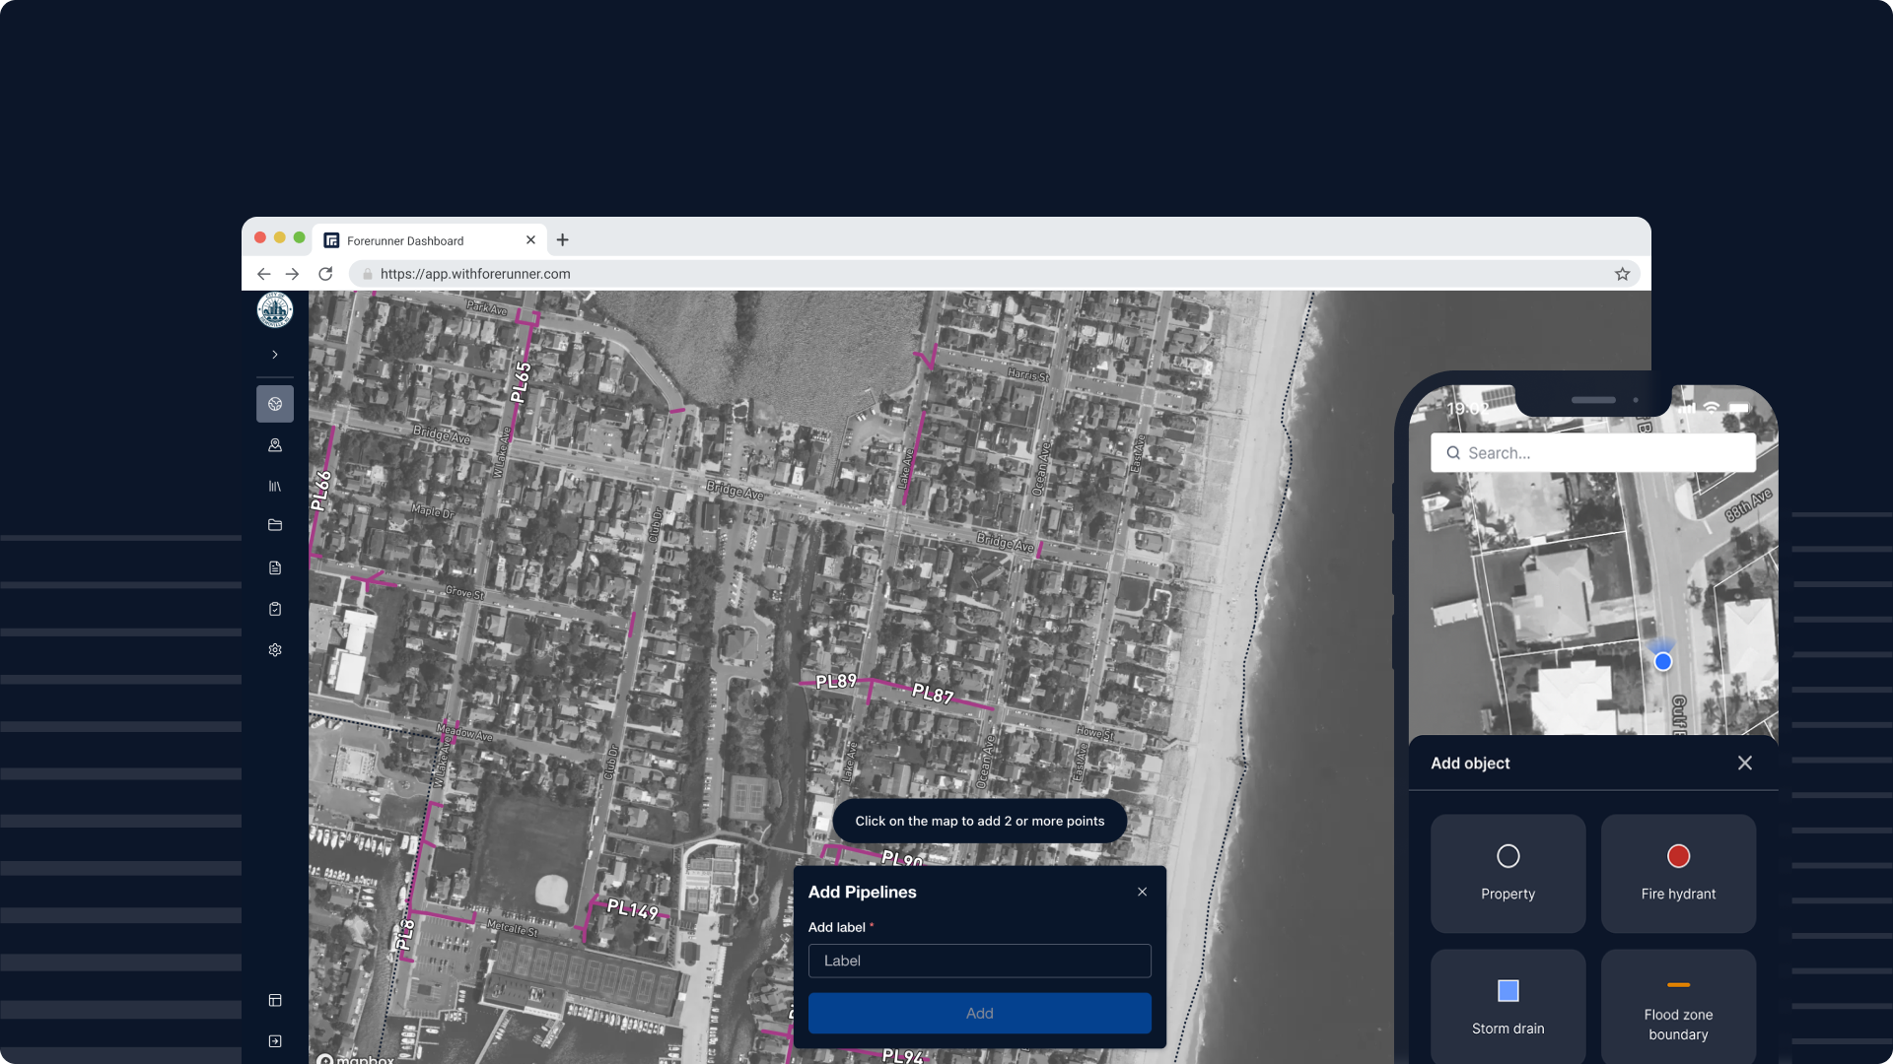The image size is (1893, 1064).
Task: Open the clipboard tasks sidebar icon
Action: click(x=275, y=609)
